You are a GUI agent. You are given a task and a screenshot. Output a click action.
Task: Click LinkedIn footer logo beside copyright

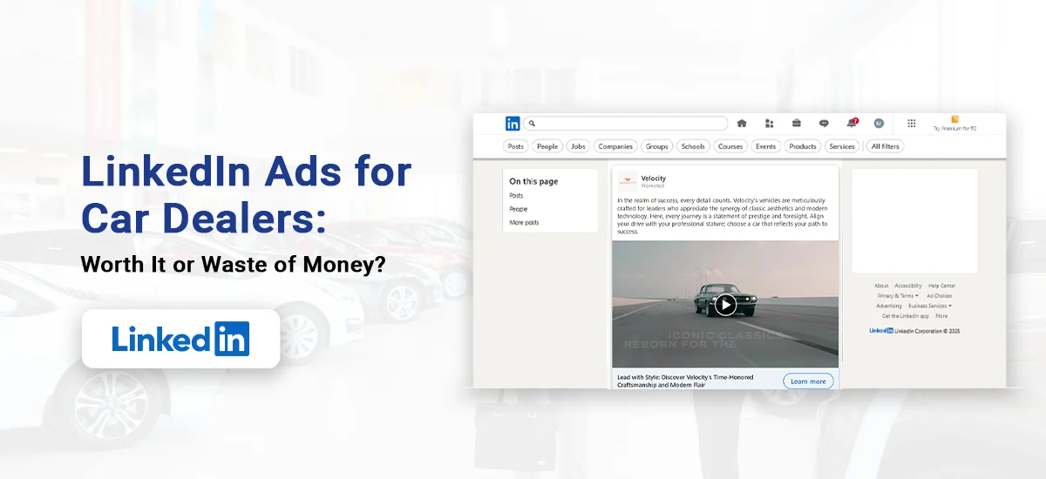click(x=881, y=331)
